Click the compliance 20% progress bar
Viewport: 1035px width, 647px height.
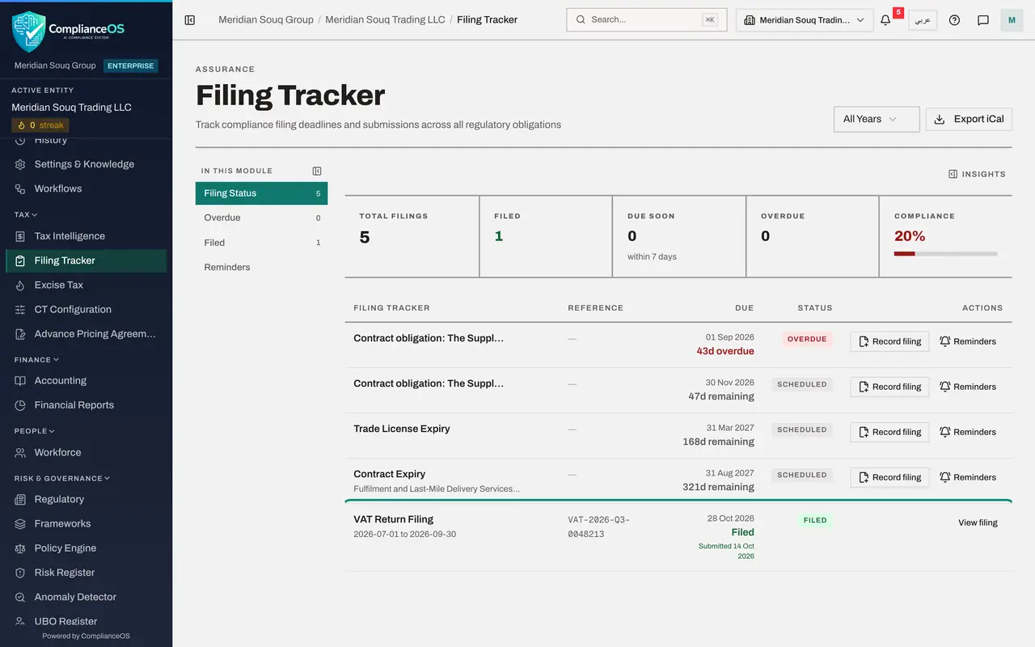pos(945,254)
